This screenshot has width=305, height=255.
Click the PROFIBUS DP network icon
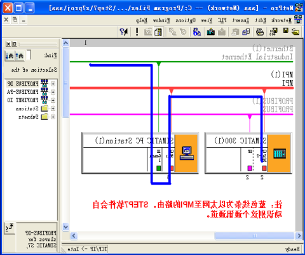(x=44, y=84)
